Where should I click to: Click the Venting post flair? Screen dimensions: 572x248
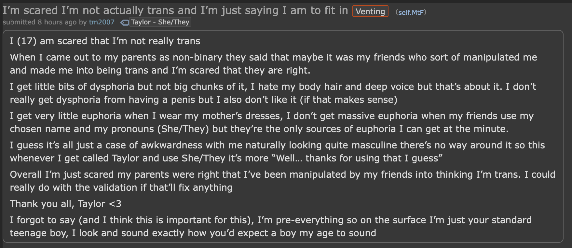(370, 11)
